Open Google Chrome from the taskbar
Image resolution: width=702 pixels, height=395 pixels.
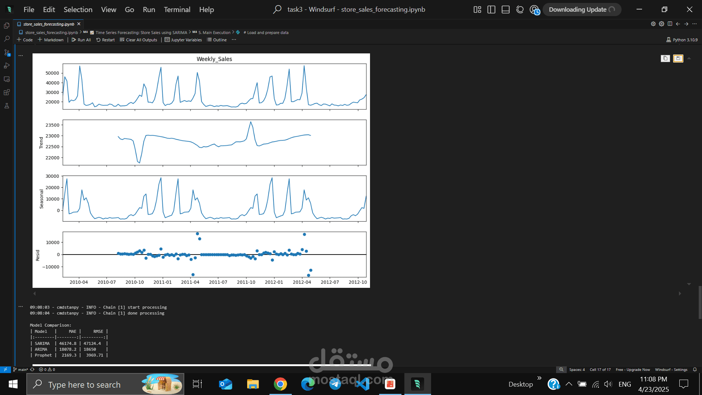pos(280,384)
